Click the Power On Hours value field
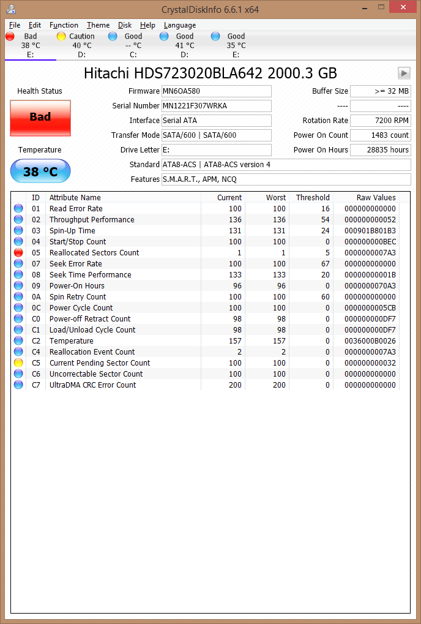 click(x=381, y=150)
